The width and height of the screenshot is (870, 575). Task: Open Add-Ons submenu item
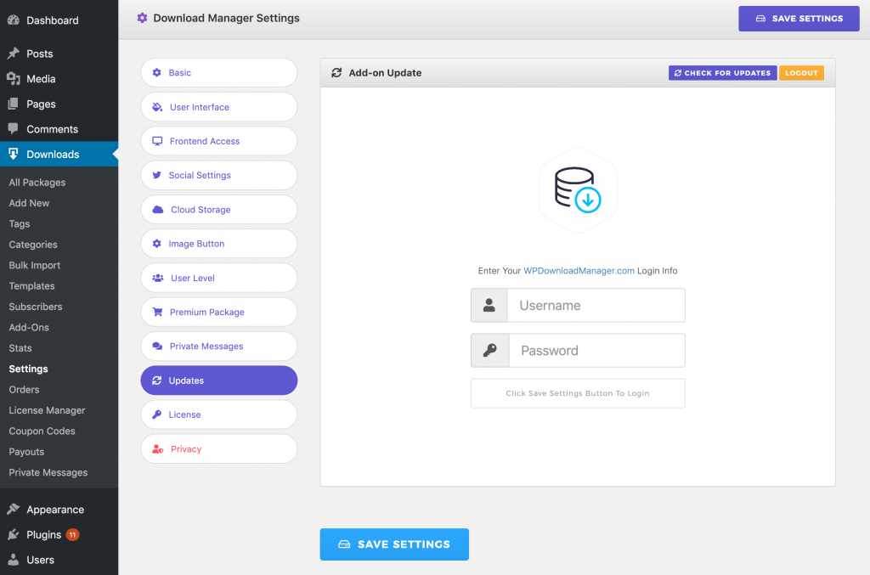click(29, 327)
